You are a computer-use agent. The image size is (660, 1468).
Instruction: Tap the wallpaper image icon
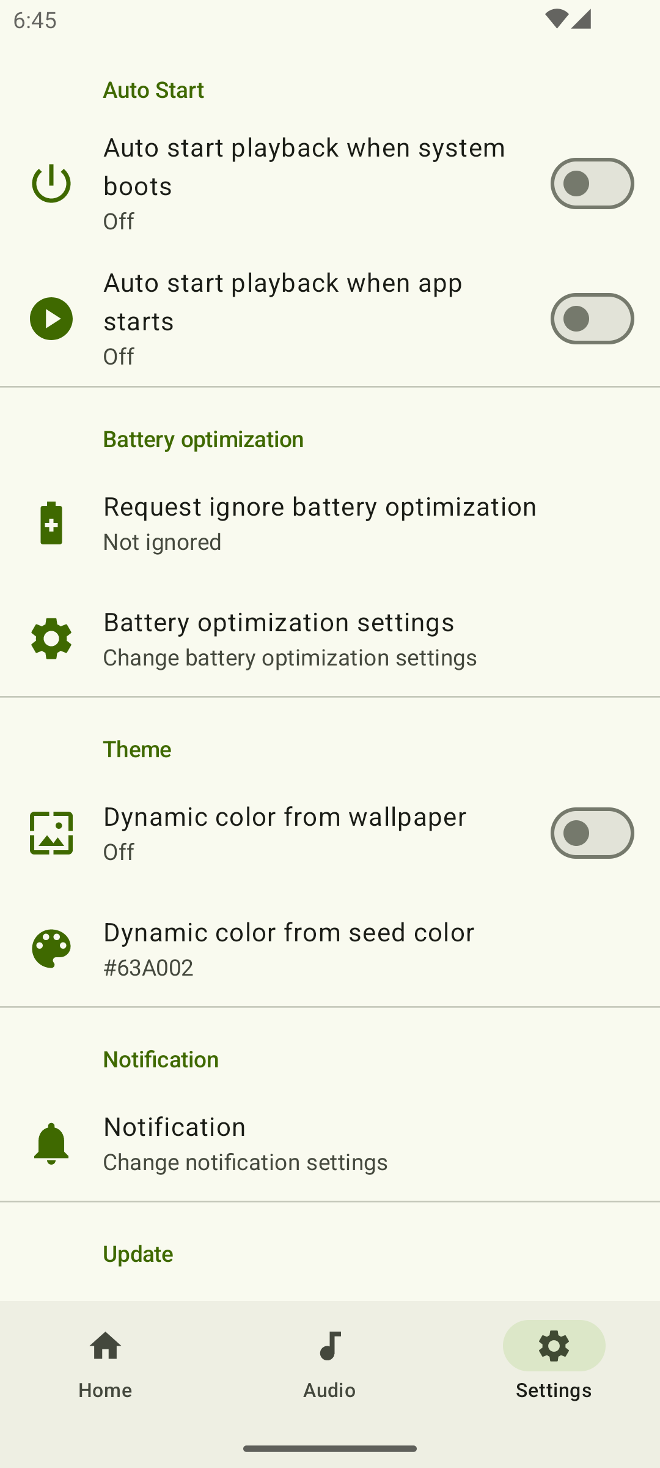tap(51, 833)
